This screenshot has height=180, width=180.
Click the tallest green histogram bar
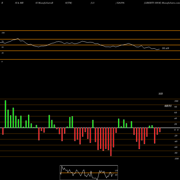(5, 114)
